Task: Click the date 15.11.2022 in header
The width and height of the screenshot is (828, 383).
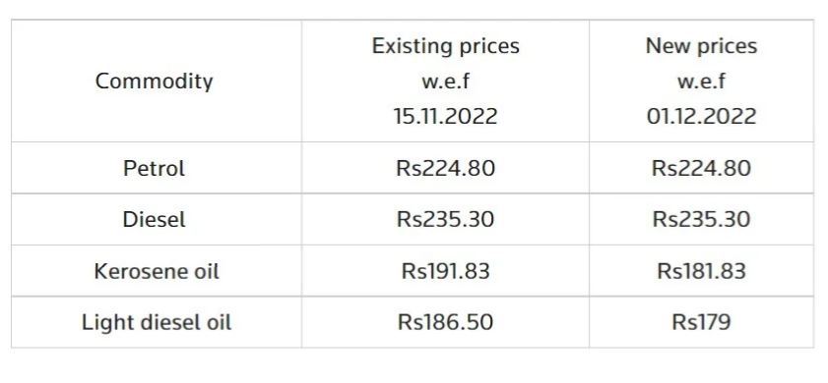Action: (445, 117)
